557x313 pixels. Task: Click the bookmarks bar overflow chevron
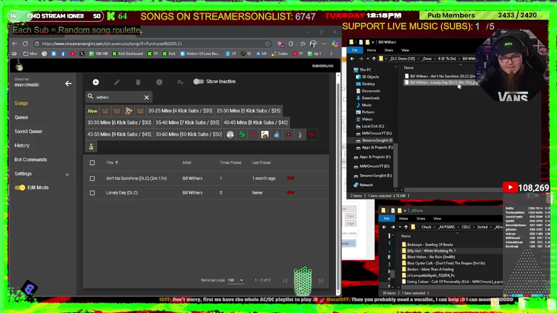pos(331,53)
